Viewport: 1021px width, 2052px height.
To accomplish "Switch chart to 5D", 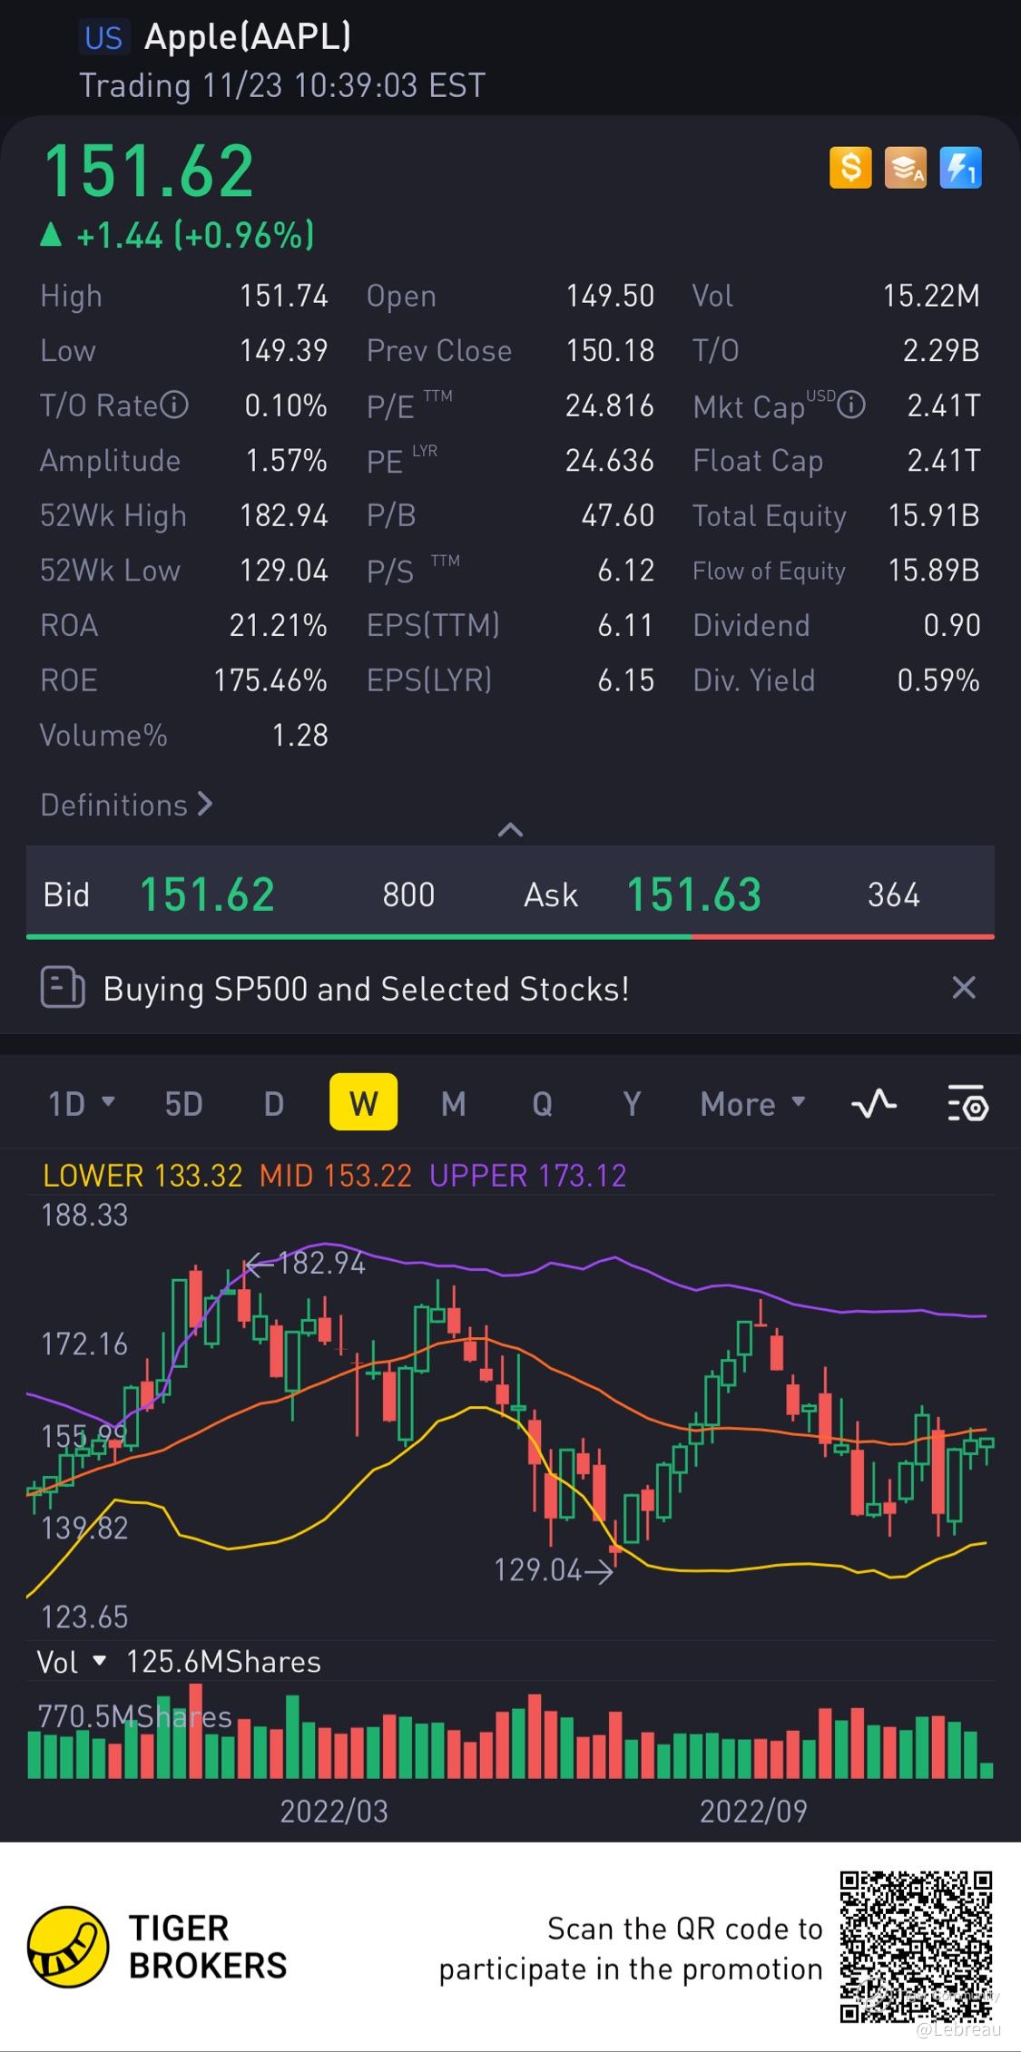I will pos(183,1104).
